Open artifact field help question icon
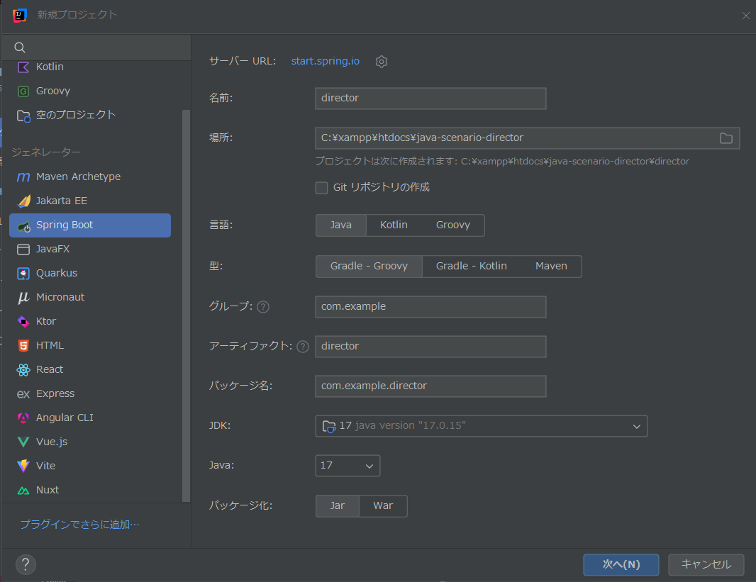756x582 pixels. pyautogui.click(x=303, y=347)
